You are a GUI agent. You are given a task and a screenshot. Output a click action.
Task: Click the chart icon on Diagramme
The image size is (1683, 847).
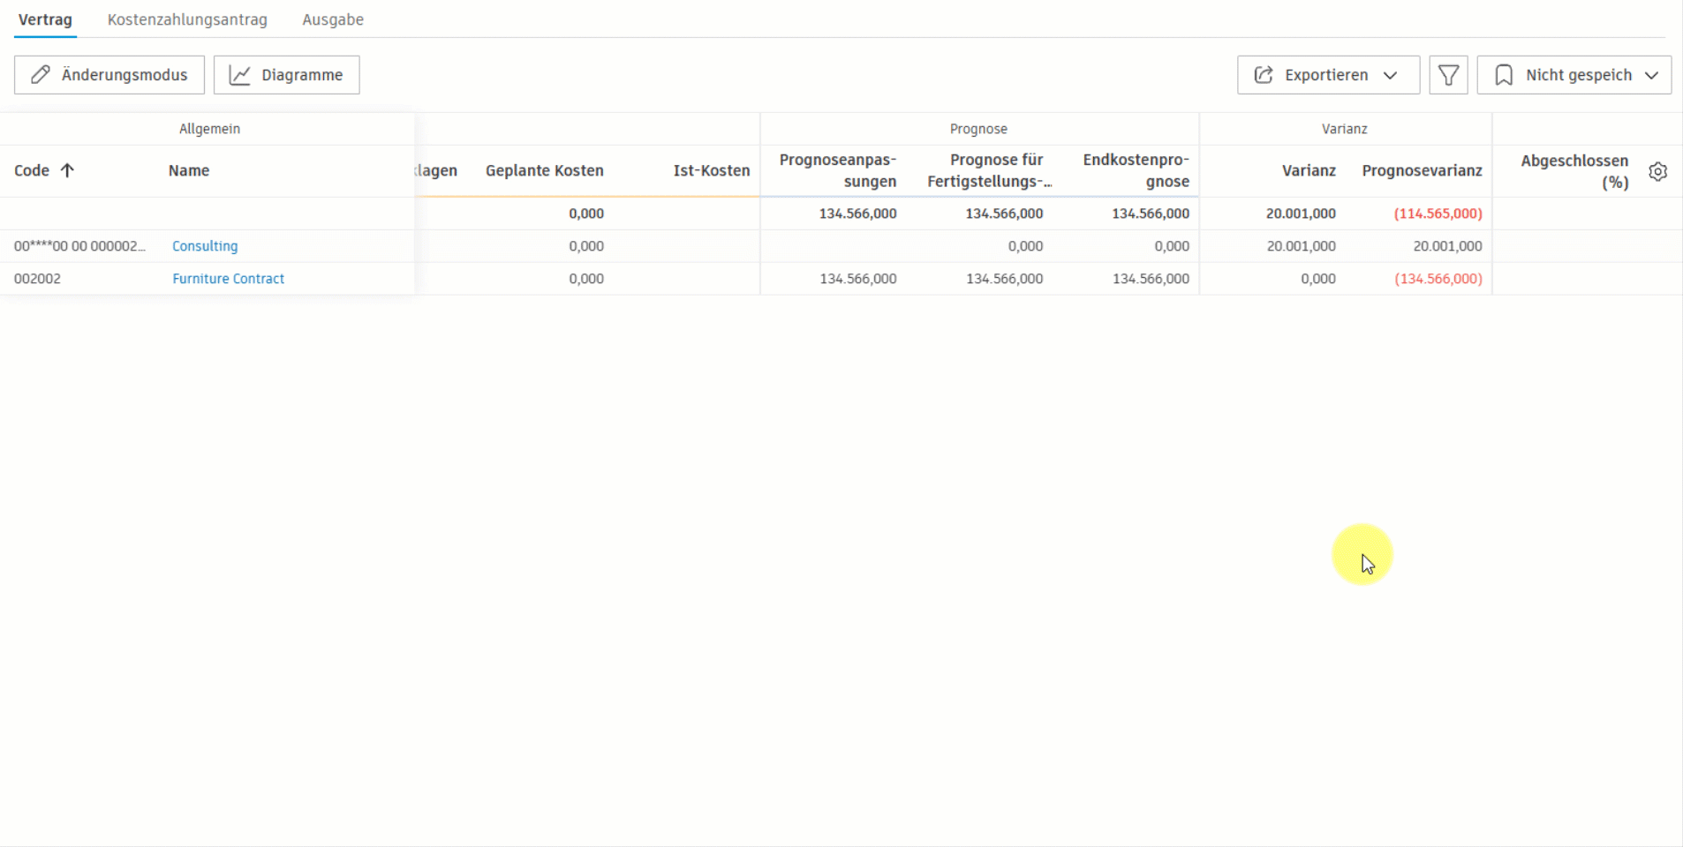(x=240, y=75)
